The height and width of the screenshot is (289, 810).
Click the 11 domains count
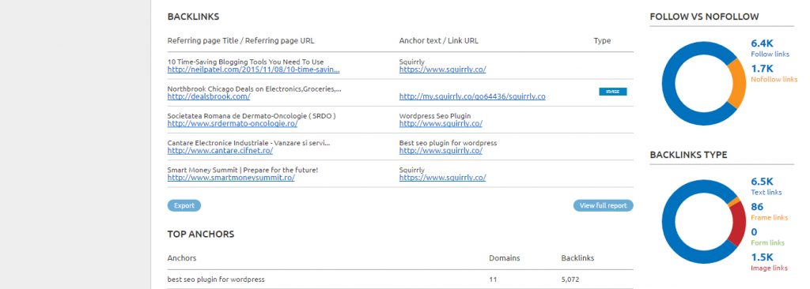(493, 280)
